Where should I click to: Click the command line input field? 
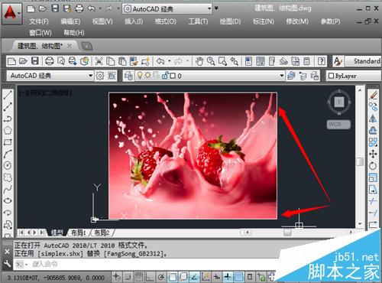point(153,265)
